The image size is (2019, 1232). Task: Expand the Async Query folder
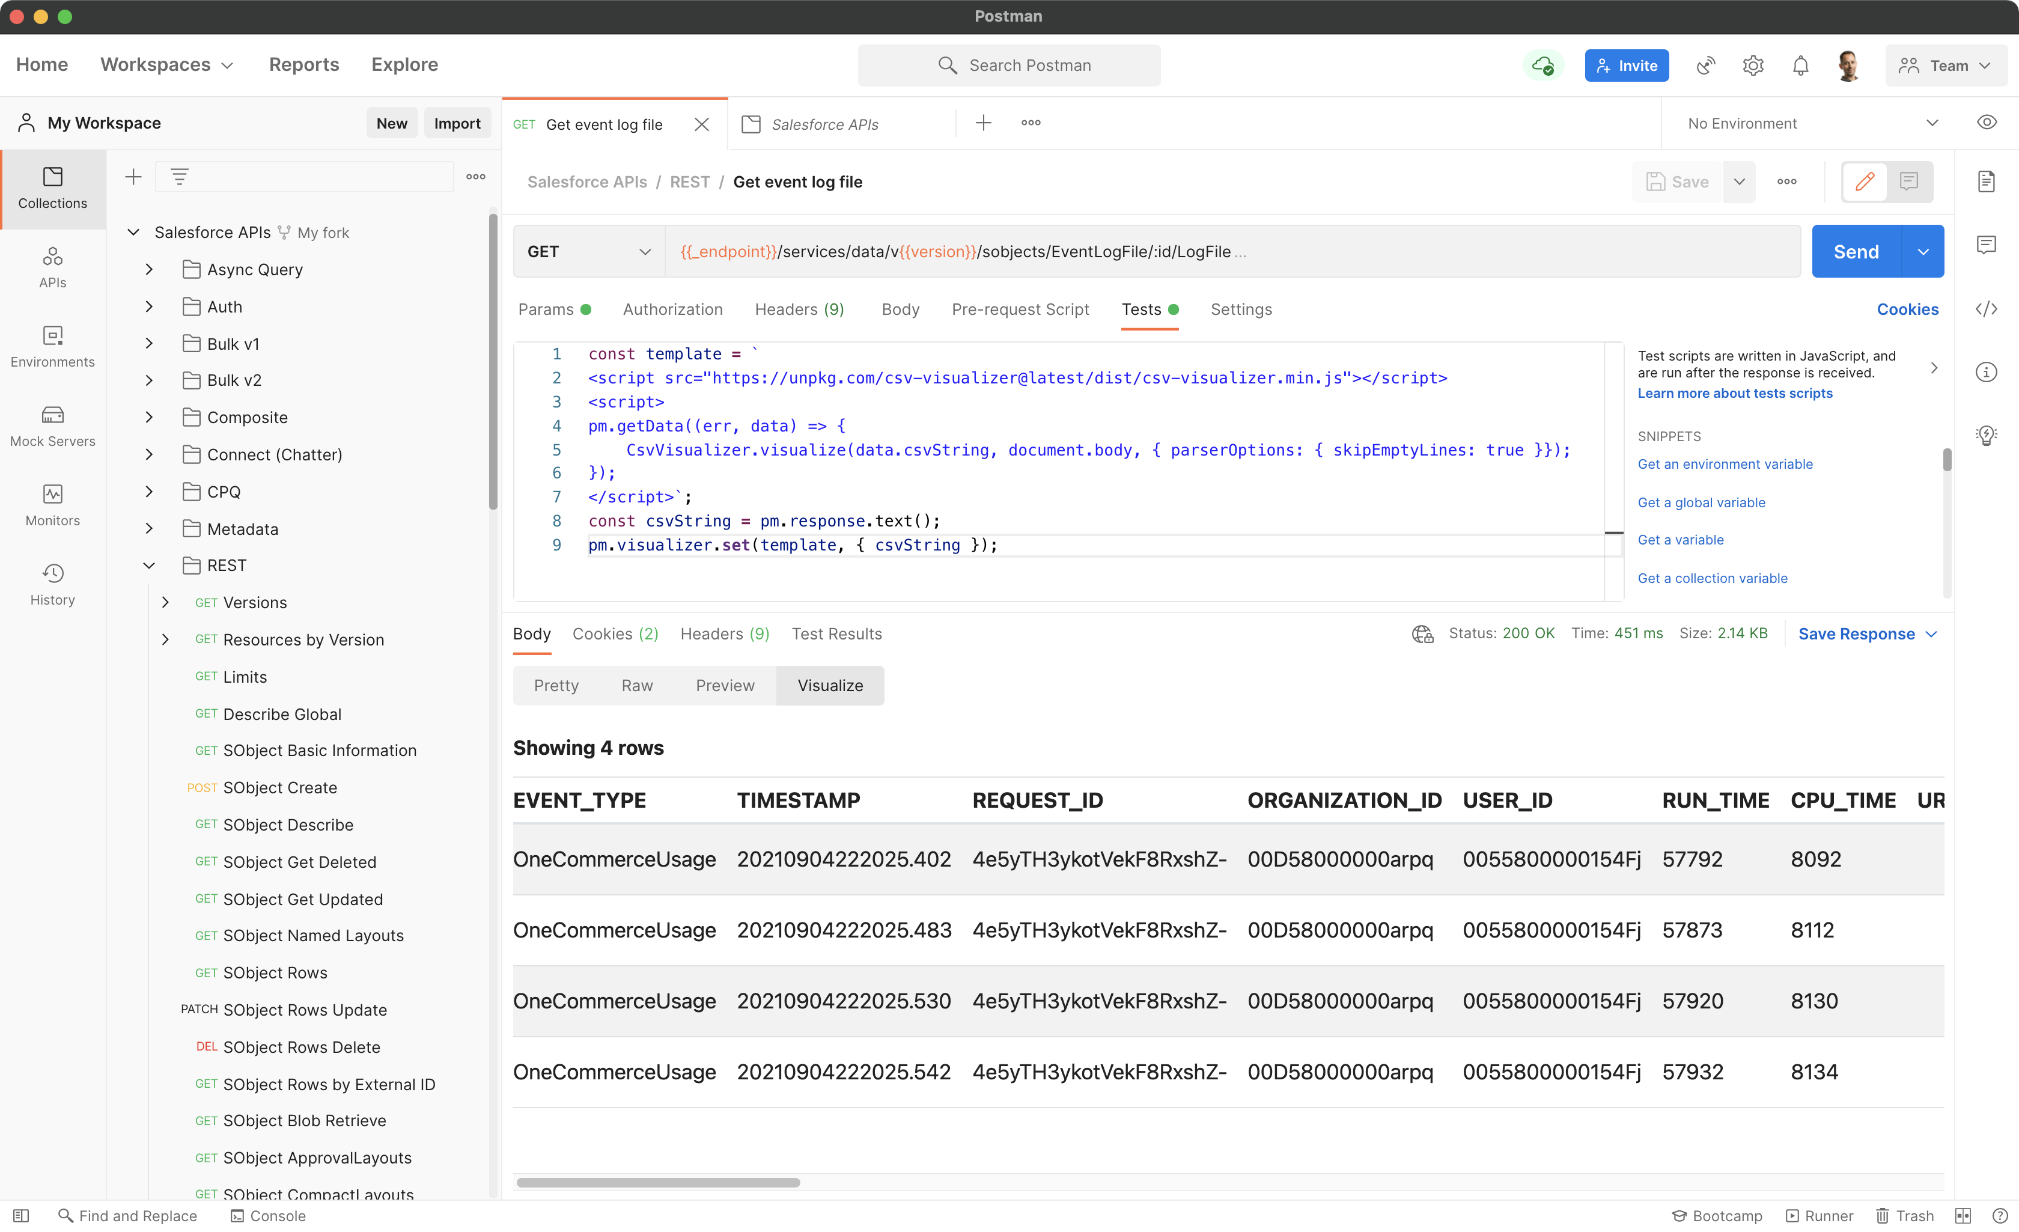coord(149,270)
